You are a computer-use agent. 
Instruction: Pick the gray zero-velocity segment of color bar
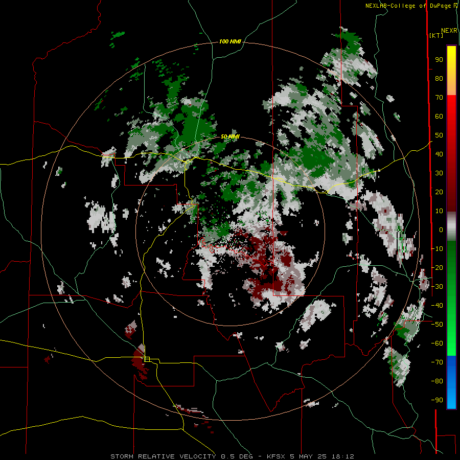tap(451, 226)
